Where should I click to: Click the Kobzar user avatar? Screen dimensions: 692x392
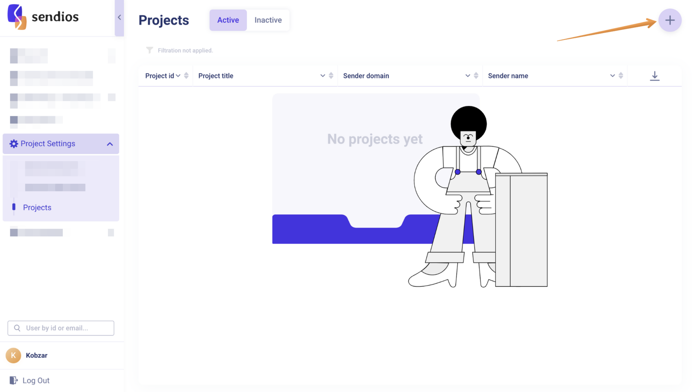[13, 355]
